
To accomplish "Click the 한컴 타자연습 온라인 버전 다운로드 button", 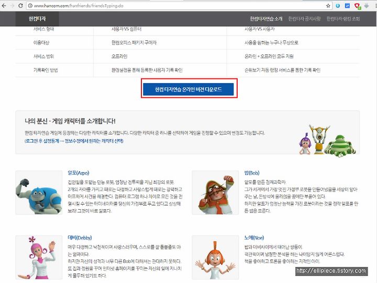I will 188,89.
